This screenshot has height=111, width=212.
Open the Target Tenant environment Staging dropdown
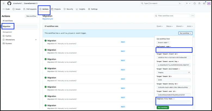click(174, 72)
